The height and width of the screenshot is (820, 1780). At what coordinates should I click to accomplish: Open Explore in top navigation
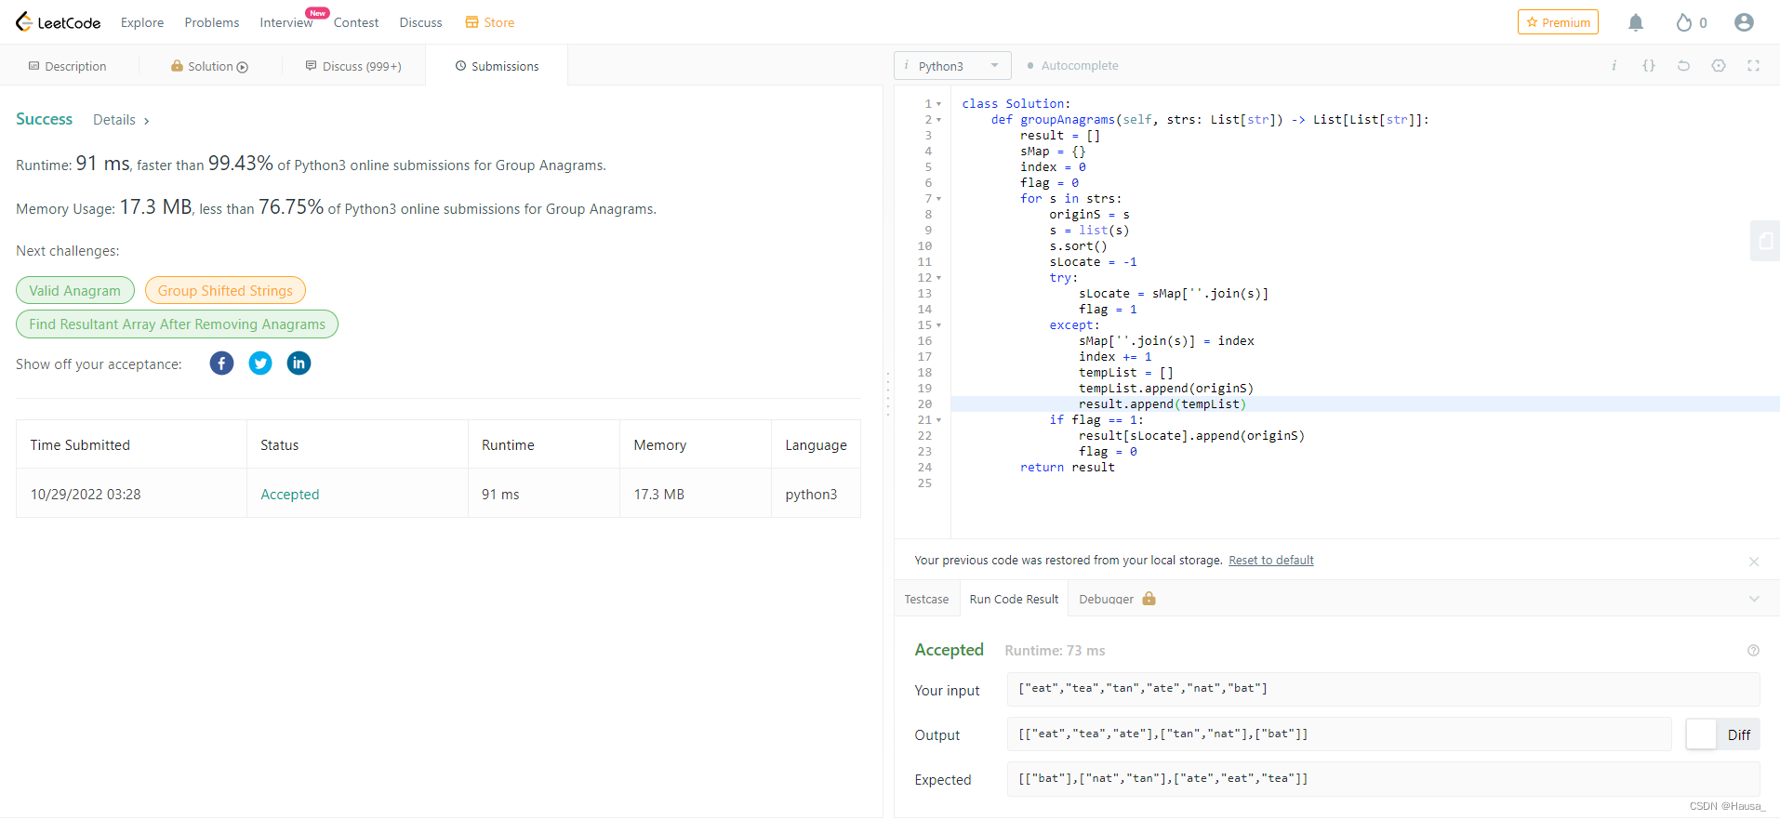pos(142,22)
